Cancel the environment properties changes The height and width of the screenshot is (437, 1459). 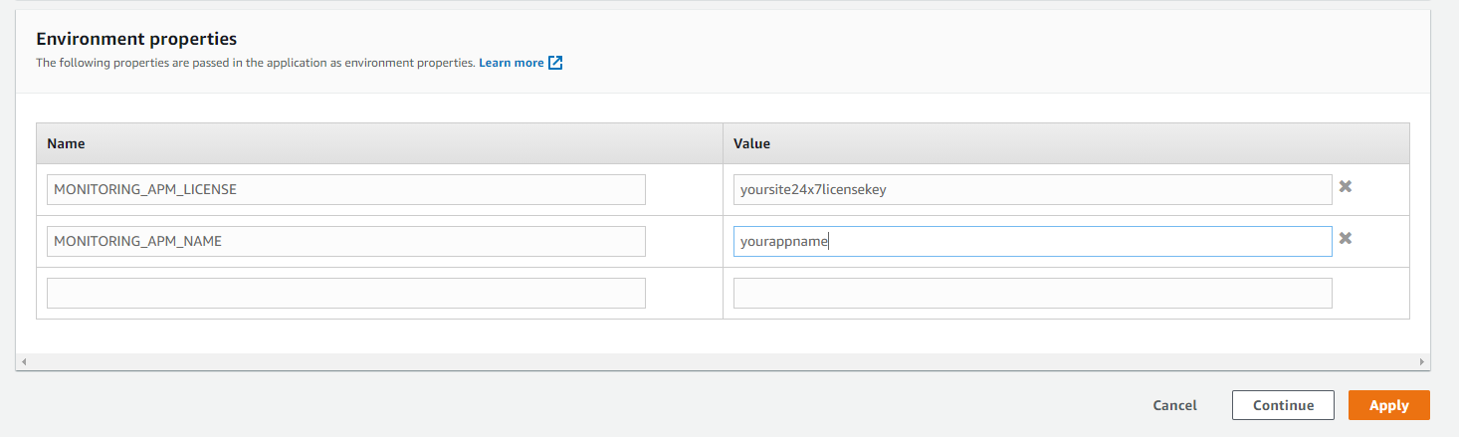1174,405
